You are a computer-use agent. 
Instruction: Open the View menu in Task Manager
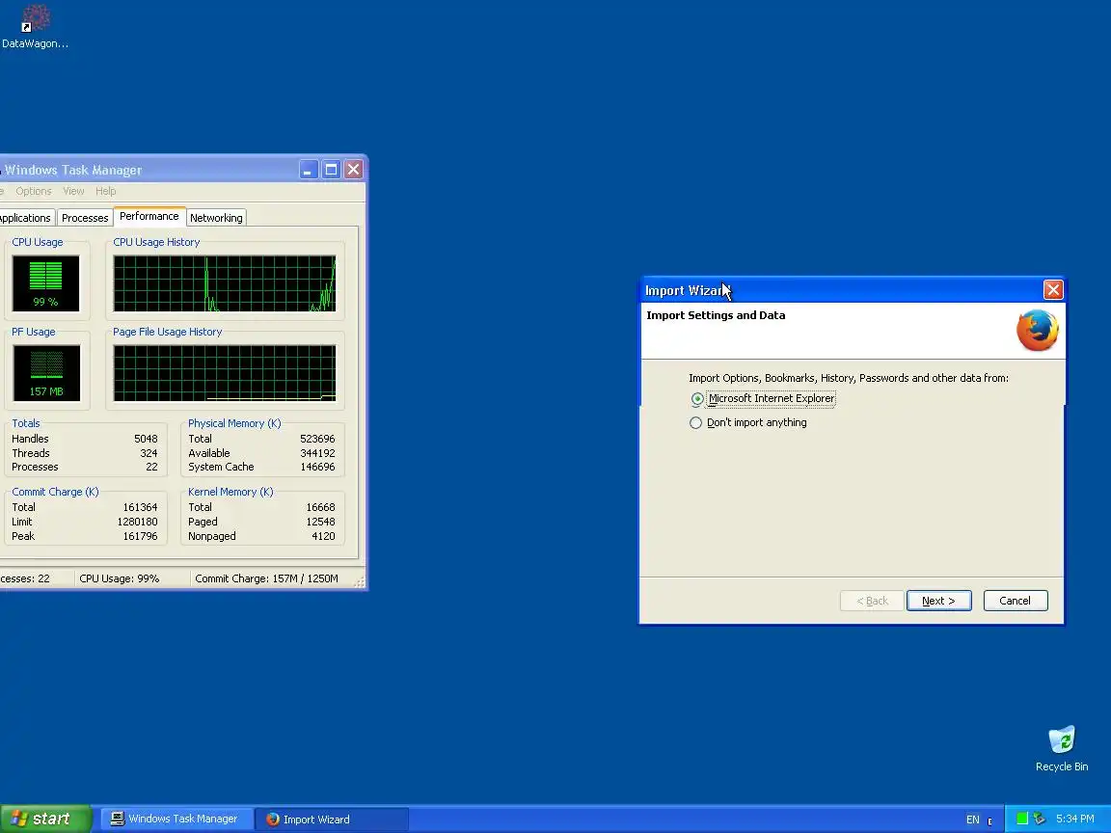73,191
